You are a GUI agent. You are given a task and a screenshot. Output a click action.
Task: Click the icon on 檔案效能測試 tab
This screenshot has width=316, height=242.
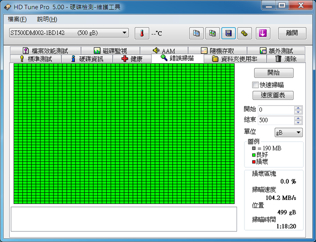click(26, 51)
